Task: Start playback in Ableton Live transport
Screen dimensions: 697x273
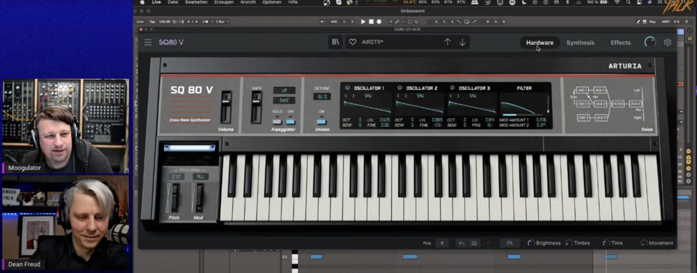Action: pyautogui.click(x=363, y=22)
